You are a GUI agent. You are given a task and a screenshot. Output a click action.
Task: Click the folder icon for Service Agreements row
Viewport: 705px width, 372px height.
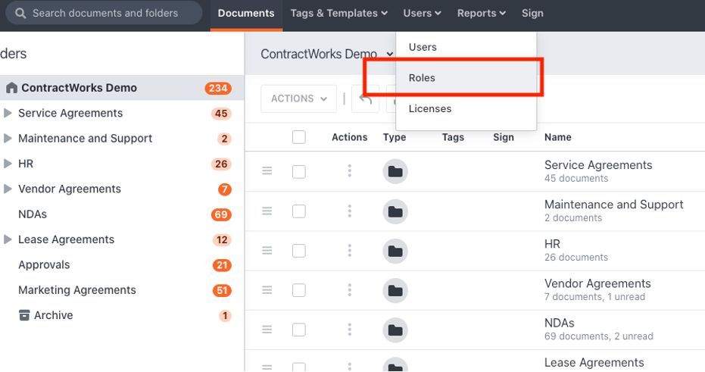[x=395, y=172]
